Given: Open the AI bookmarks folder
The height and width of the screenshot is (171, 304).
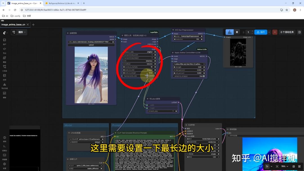Looking at the screenshot, I should [x=5, y=16].
